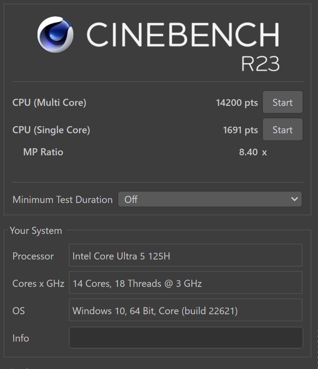Click the Processor label text

pyautogui.click(x=33, y=256)
